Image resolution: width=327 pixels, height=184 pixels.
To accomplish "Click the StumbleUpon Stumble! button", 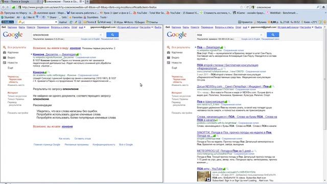I will pos(8,17).
